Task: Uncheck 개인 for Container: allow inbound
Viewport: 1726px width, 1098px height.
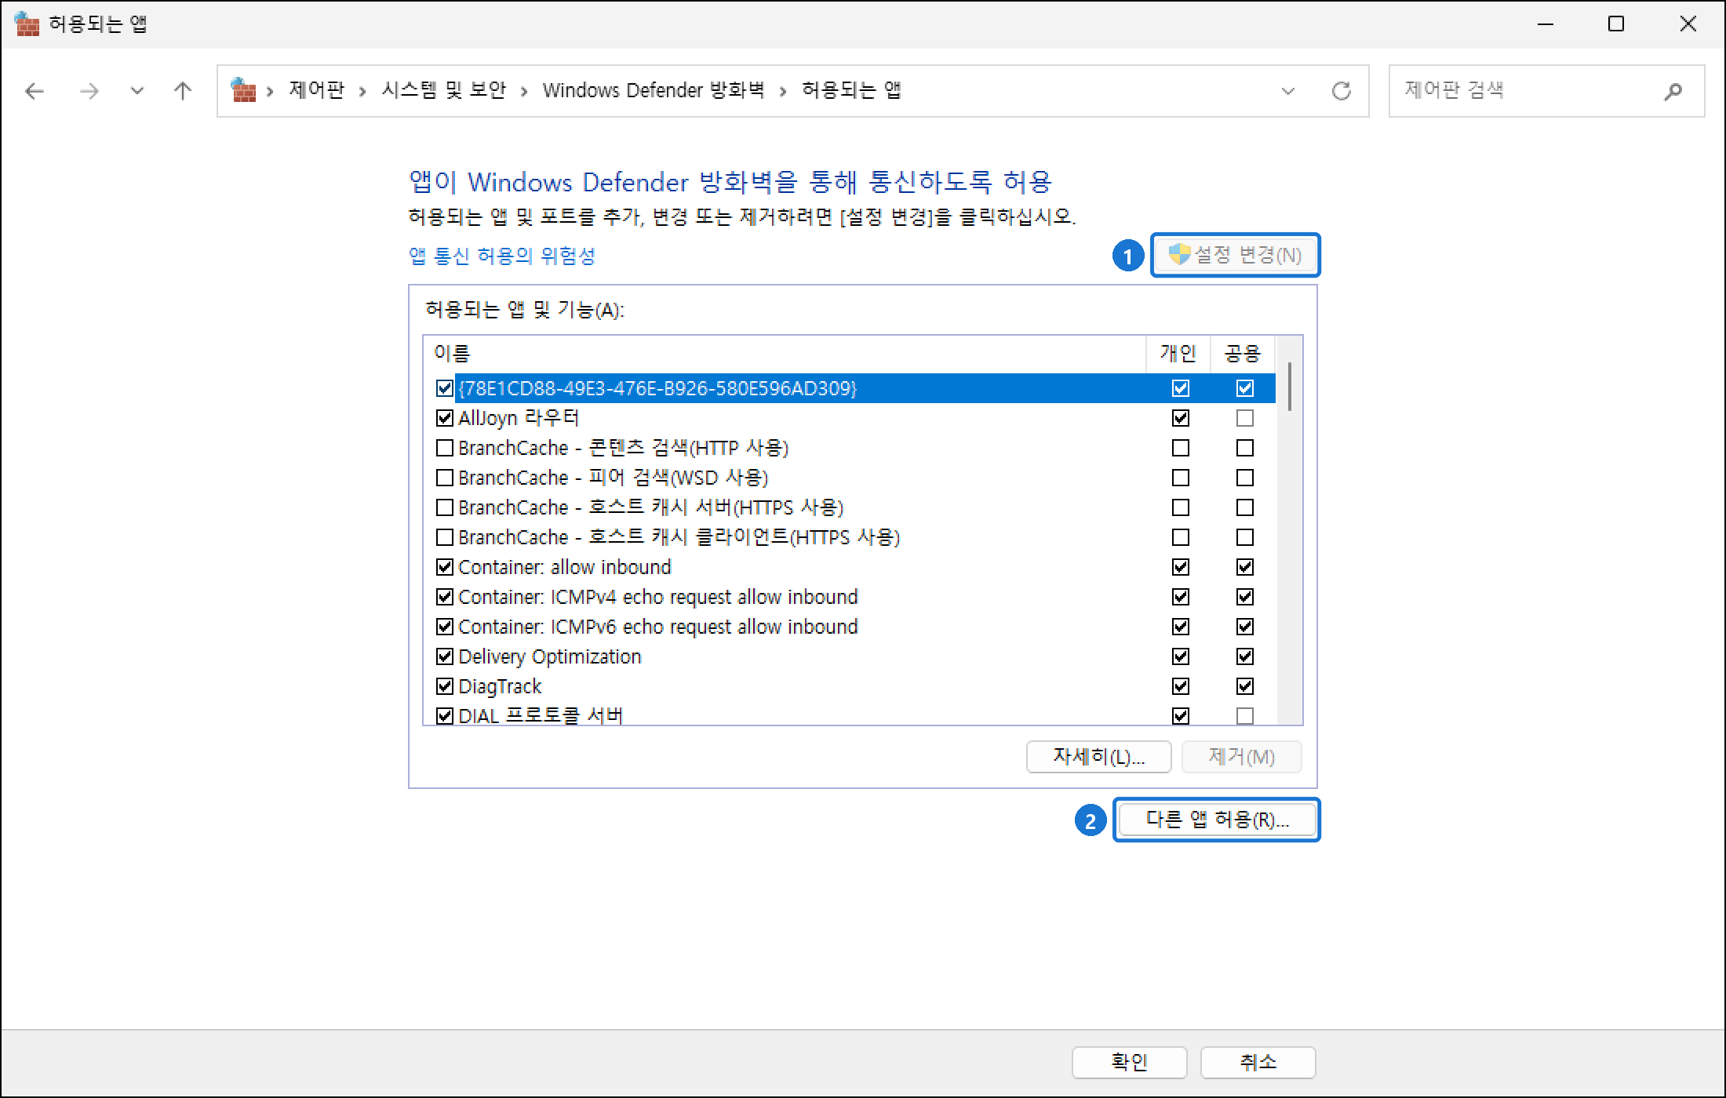Action: (1181, 567)
